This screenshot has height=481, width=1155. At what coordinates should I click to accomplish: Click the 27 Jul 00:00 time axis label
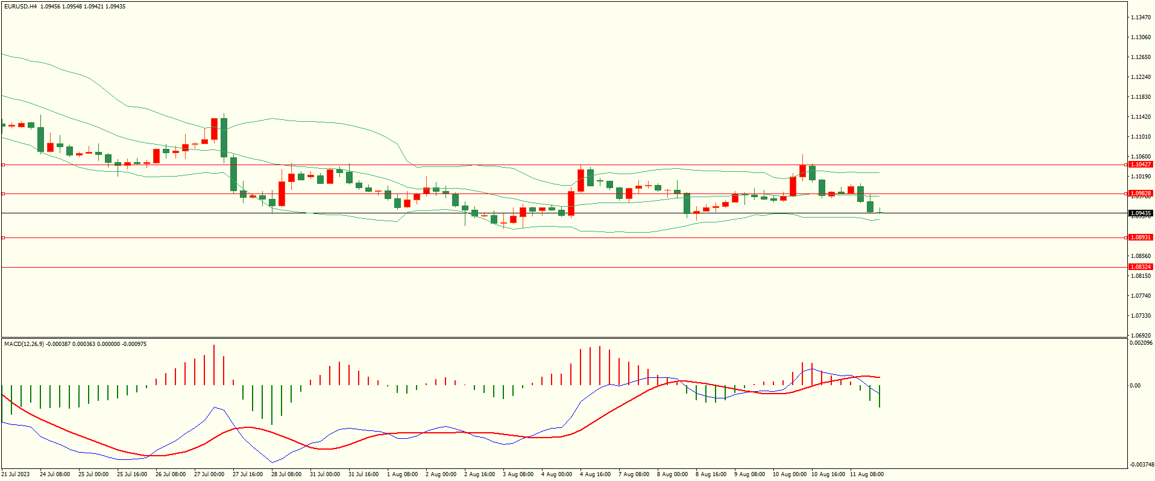click(x=209, y=474)
